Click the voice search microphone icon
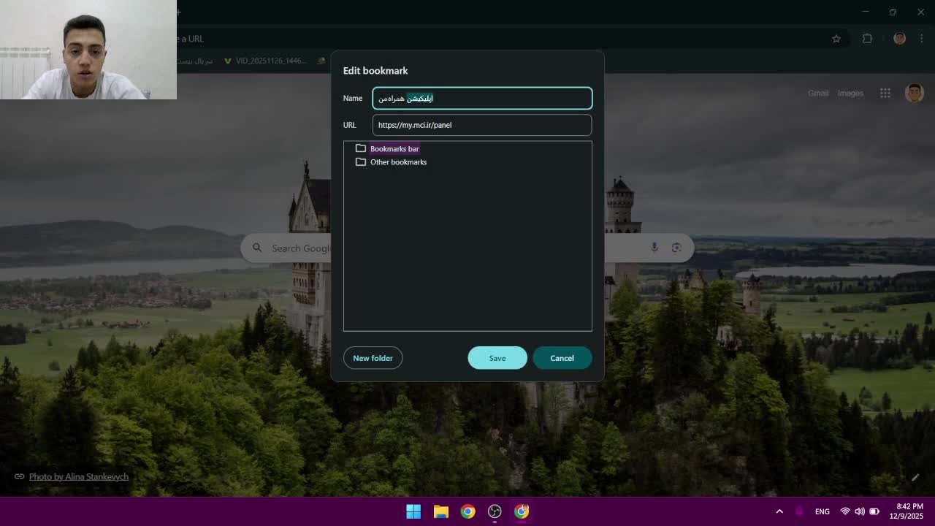Screen dimensions: 935x526 pyautogui.click(x=654, y=248)
